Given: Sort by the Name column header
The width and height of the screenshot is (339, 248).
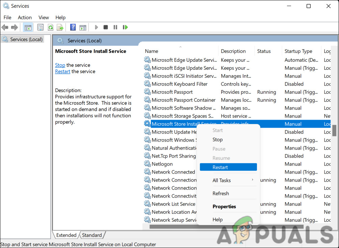Looking at the screenshot, I should 181,51.
